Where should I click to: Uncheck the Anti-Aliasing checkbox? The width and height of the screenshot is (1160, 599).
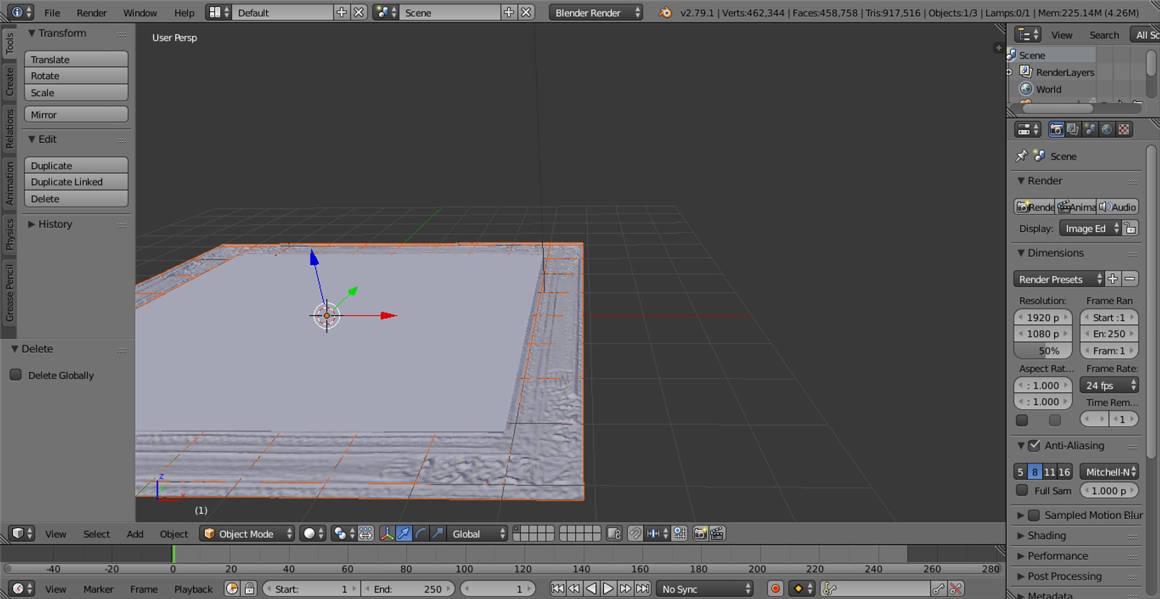(1034, 446)
